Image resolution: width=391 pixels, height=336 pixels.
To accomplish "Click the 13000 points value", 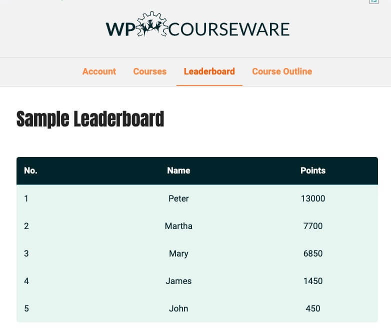I will (x=313, y=198).
